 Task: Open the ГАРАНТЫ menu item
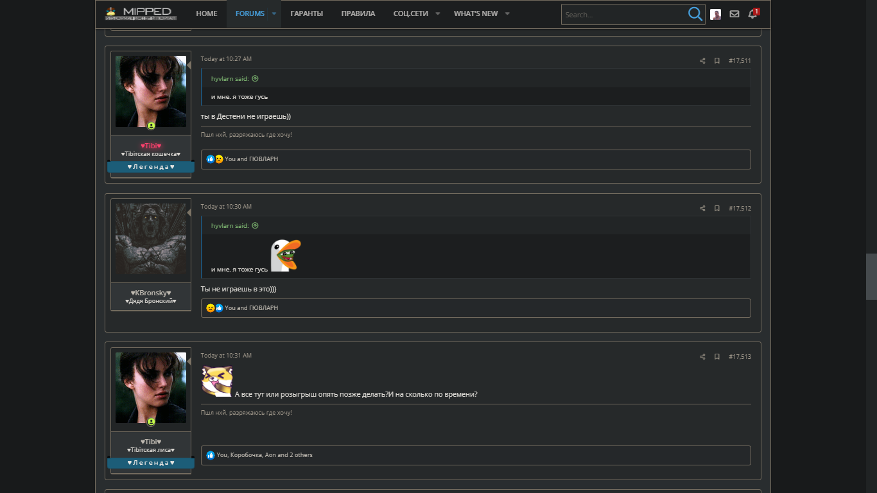pos(307,13)
